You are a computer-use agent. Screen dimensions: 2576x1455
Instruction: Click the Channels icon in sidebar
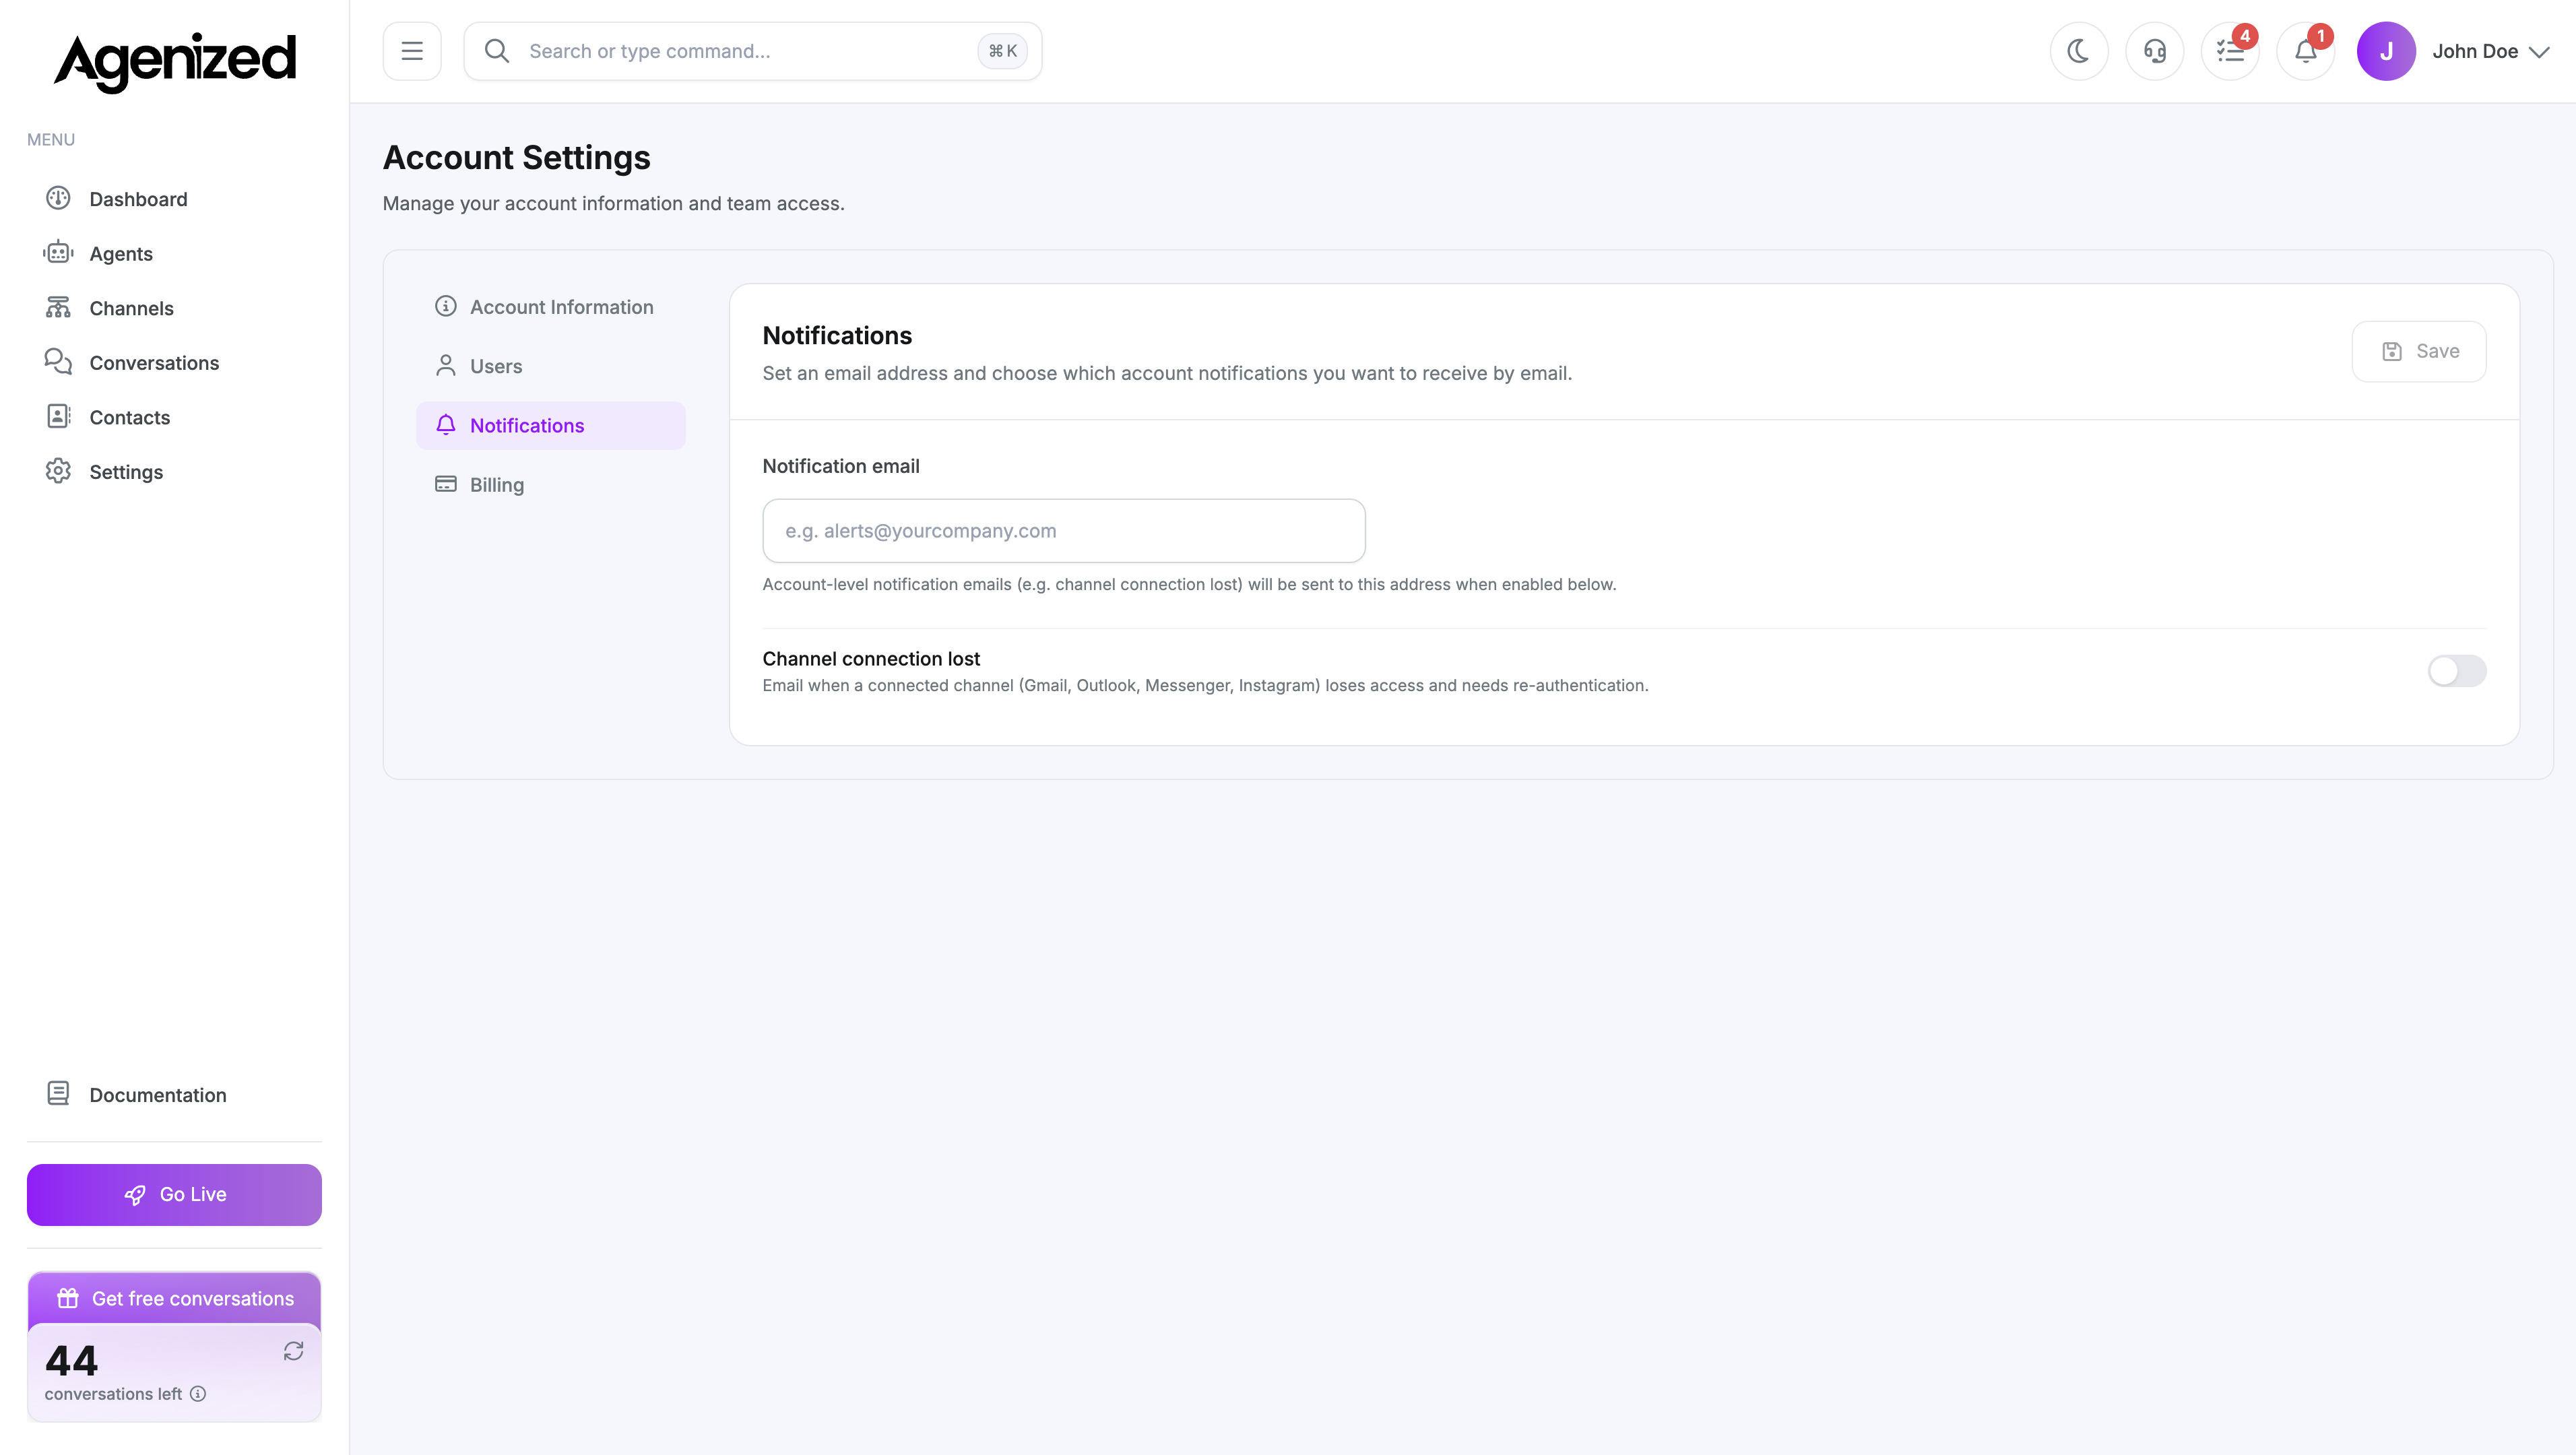coord(58,307)
